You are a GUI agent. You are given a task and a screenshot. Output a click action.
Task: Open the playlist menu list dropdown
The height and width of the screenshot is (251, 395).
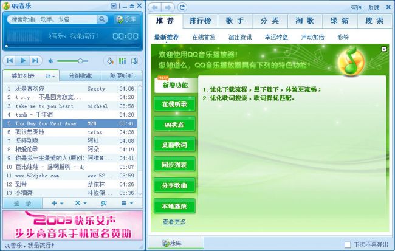click(x=127, y=203)
